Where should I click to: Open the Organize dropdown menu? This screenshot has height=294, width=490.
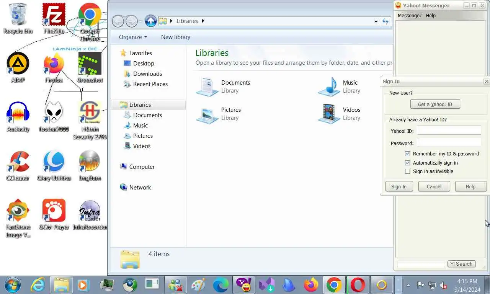click(x=133, y=37)
